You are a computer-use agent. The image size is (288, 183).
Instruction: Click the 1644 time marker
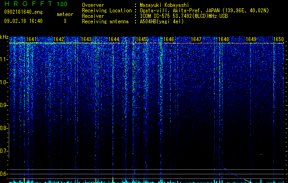tap(114, 39)
